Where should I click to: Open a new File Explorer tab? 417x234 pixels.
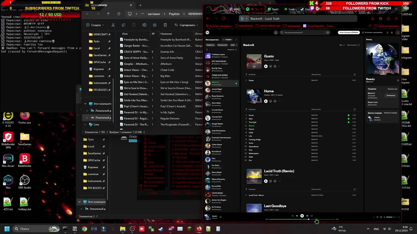coord(140,5)
